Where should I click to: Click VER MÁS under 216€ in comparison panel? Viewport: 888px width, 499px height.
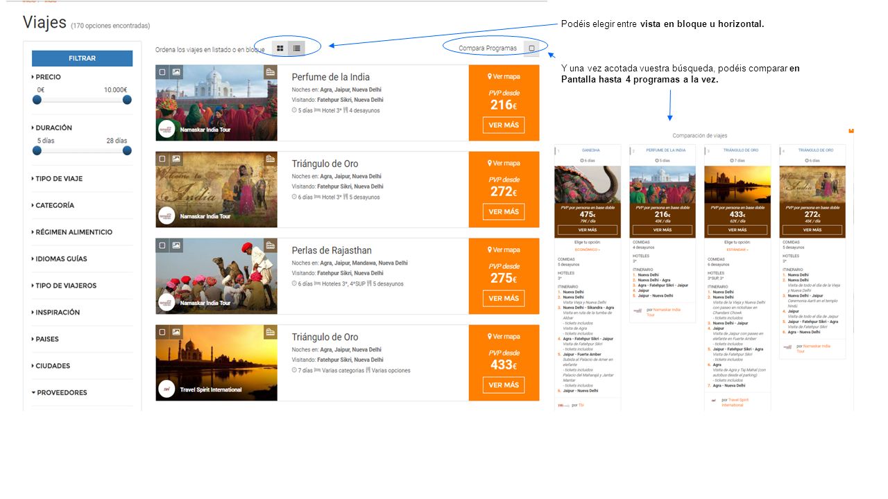tap(663, 229)
